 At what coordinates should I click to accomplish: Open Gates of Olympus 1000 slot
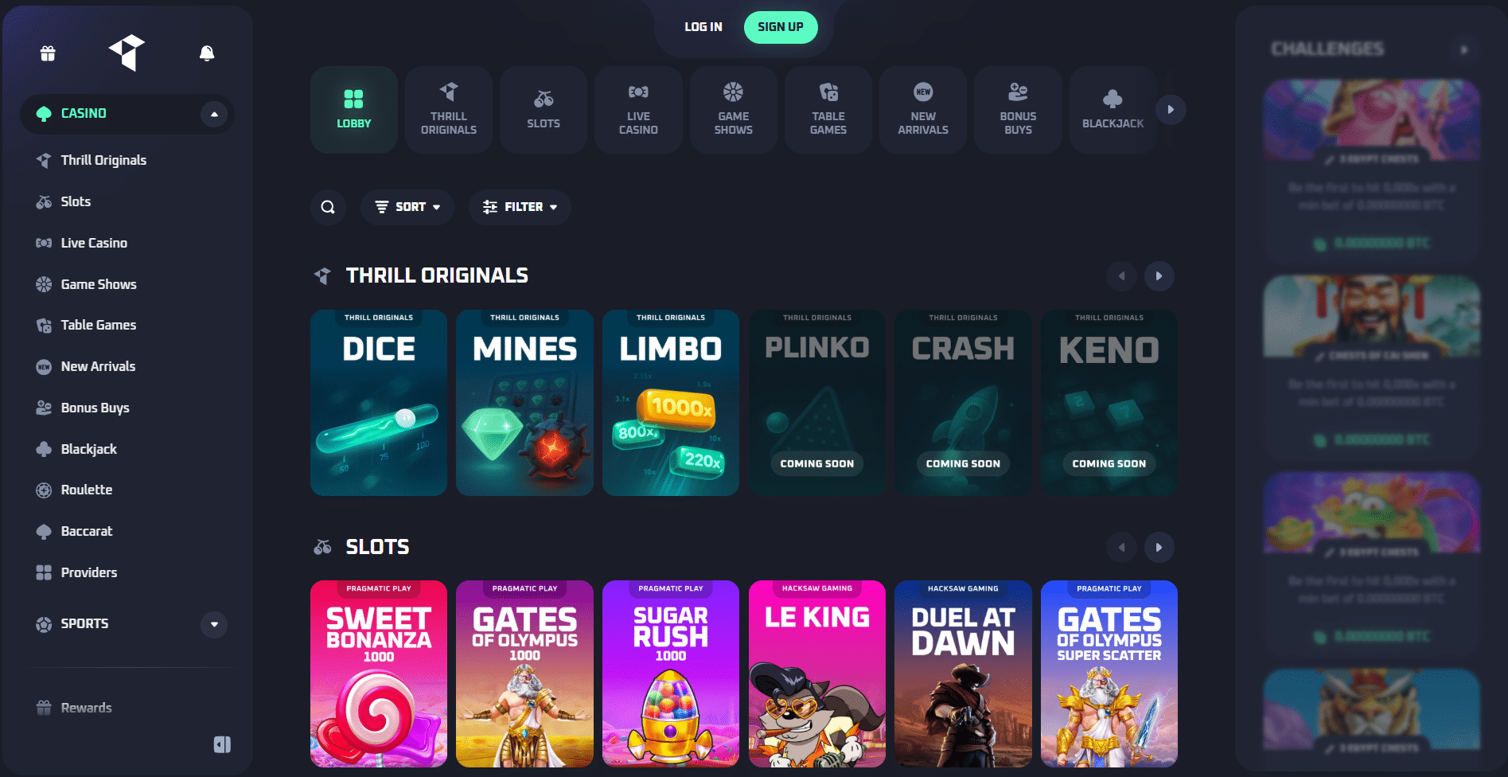(524, 674)
